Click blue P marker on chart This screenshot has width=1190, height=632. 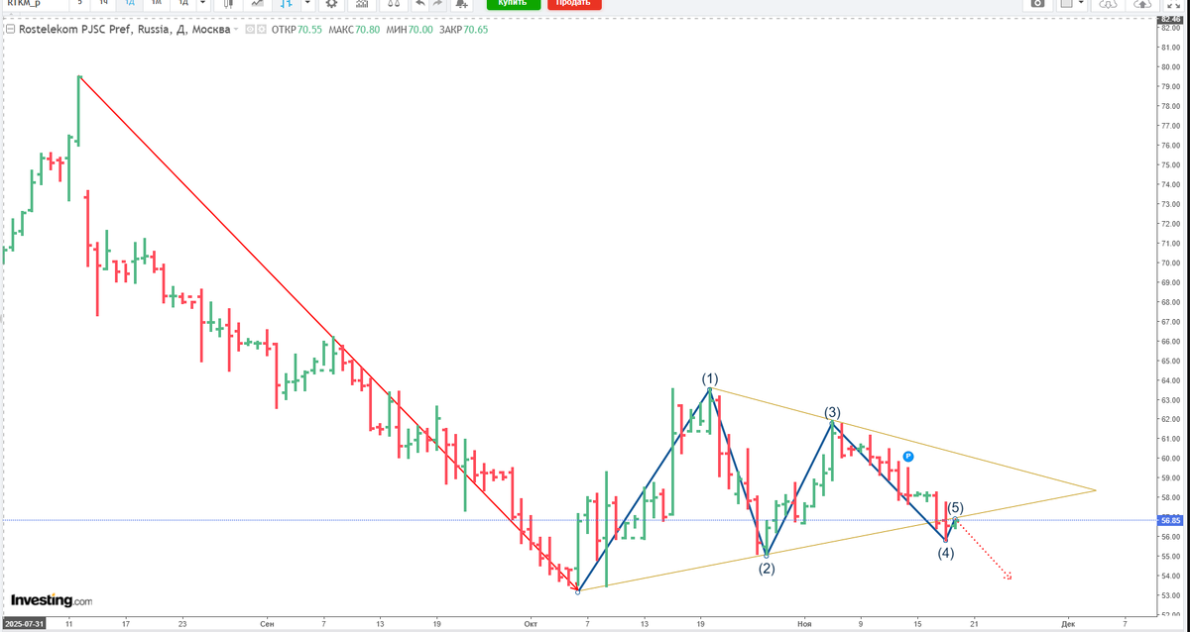coord(907,457)
